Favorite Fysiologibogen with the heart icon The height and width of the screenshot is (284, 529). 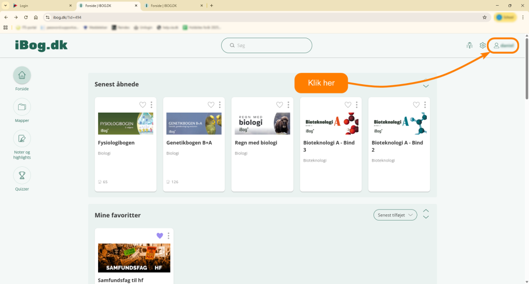143,105
